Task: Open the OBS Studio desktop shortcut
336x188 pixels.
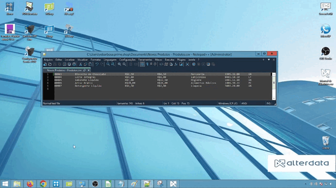Action: [x=325, y=53]
